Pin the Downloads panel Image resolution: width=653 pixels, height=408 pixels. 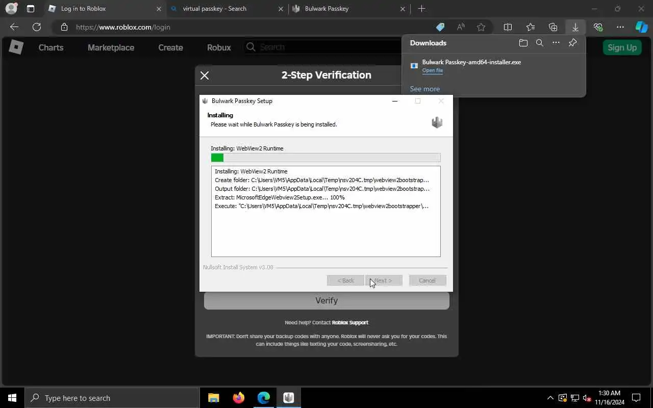point(573,43)
